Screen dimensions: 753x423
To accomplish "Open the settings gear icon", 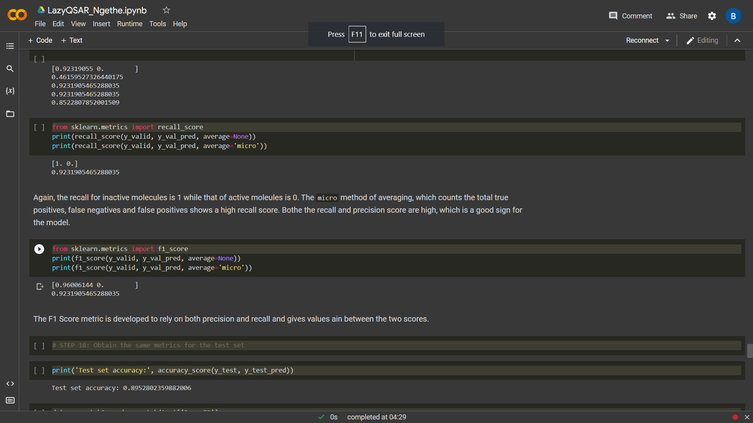I will (x=712, y=16).
